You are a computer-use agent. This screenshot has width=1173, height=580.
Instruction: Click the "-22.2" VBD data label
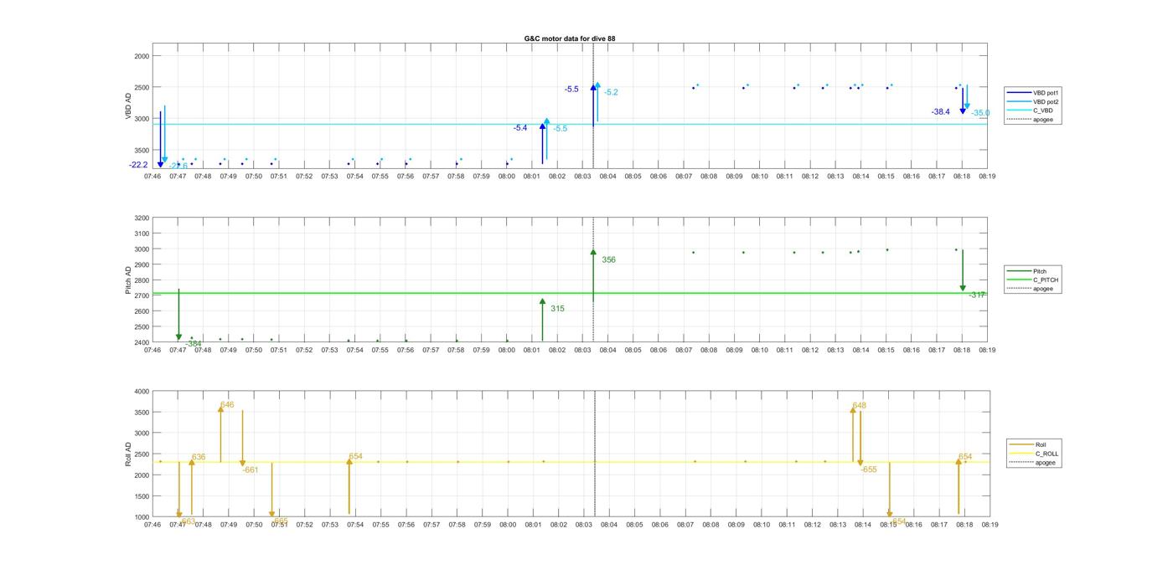click(x=138, y=165)
